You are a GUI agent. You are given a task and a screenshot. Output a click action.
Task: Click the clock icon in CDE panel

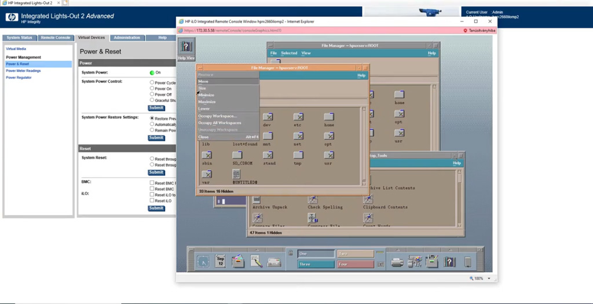(203, 261)
